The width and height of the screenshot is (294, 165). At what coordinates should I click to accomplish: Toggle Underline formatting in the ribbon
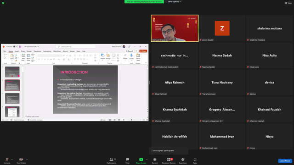pos(45,59)
